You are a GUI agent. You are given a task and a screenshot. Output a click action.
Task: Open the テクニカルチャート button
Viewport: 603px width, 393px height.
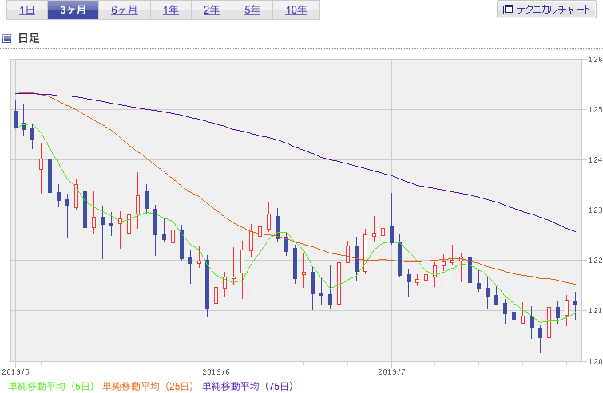tap(546, 10)
